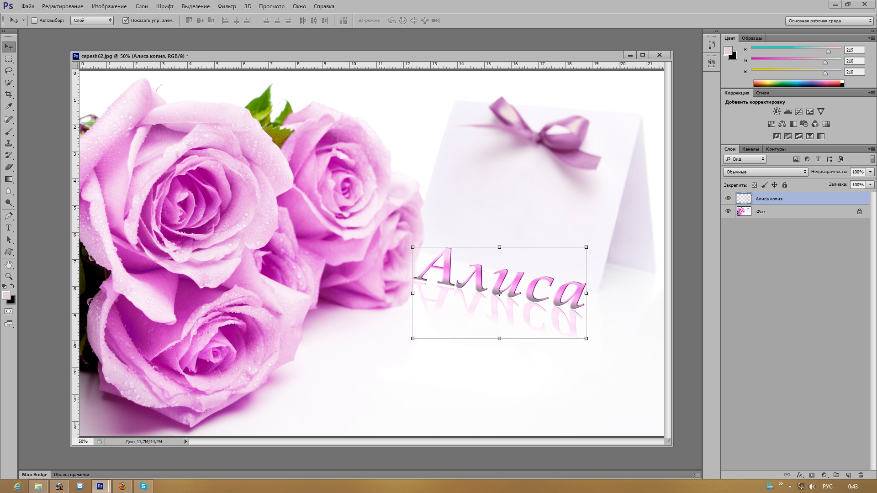Click the color spectrum ramp bar
This screenshot has width=877, height=493.
coord(797,83)
